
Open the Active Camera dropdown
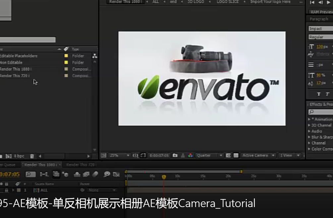click(x=258, y=156)
